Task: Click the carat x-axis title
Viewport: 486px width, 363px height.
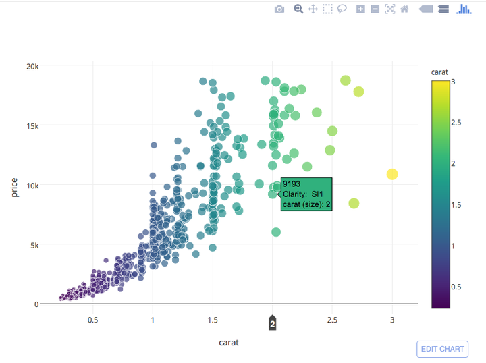Action: point(229,343)
